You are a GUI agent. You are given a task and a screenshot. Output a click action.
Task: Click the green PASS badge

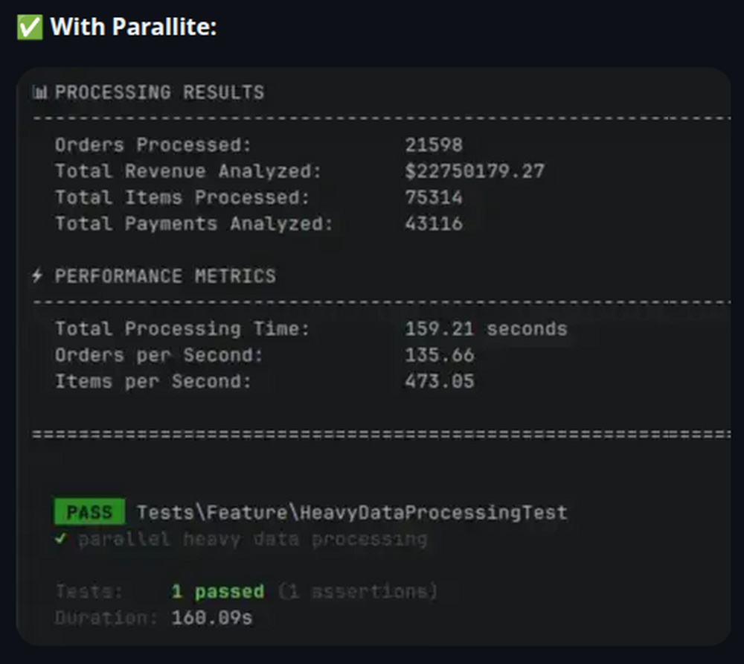coord(89,512)
